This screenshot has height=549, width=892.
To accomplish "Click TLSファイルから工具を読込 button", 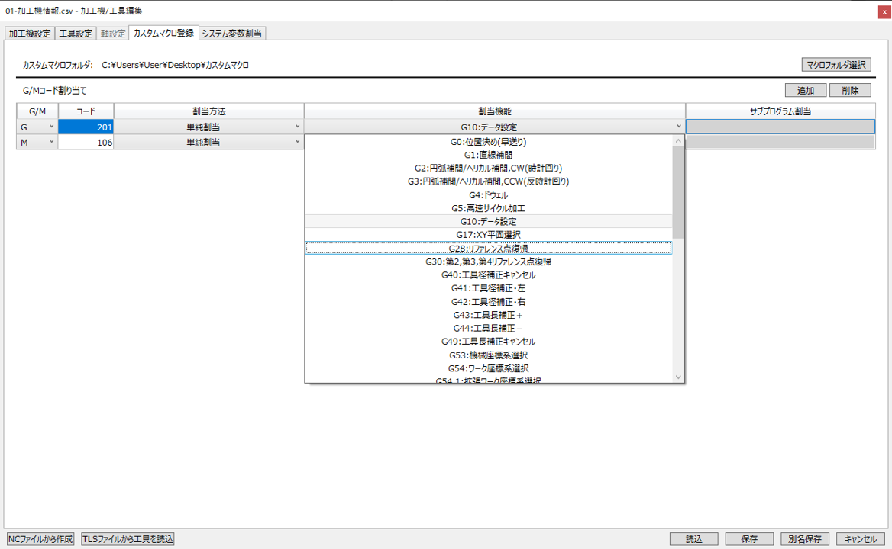I will click(128, 539).
